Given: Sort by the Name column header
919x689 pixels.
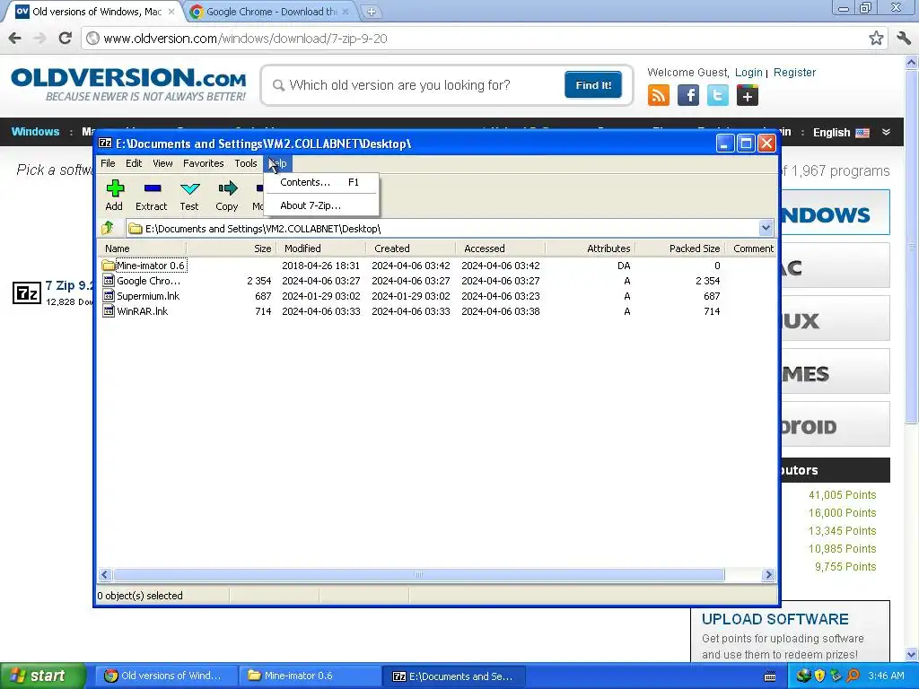Looking at the screenshot, I should pyautogui.click(x=142, y=249).
